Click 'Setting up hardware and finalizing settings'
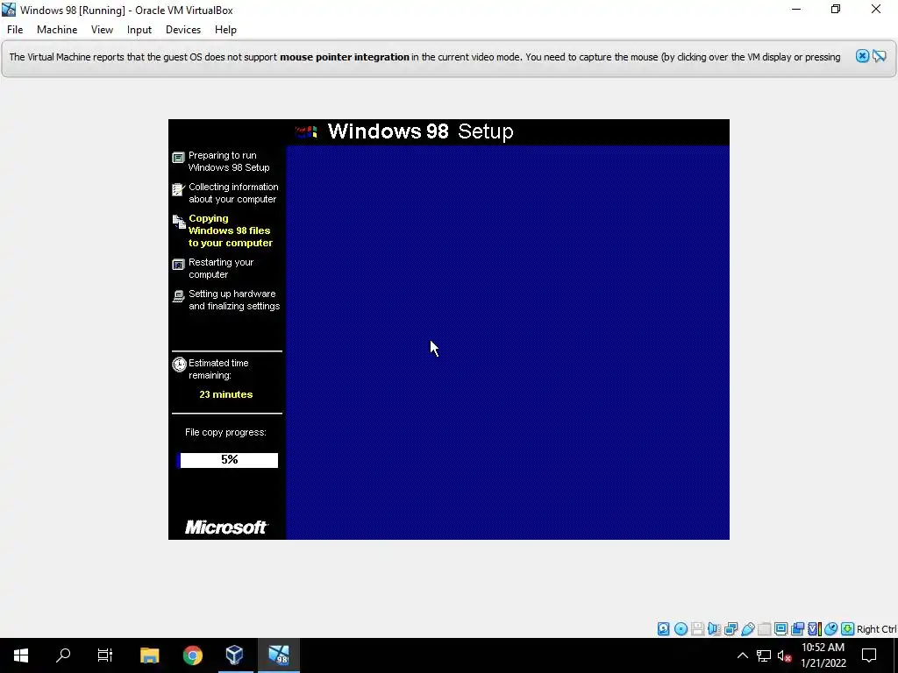This screenshot has width=898, height=673. pyautogui.click(x=234, y=300)
